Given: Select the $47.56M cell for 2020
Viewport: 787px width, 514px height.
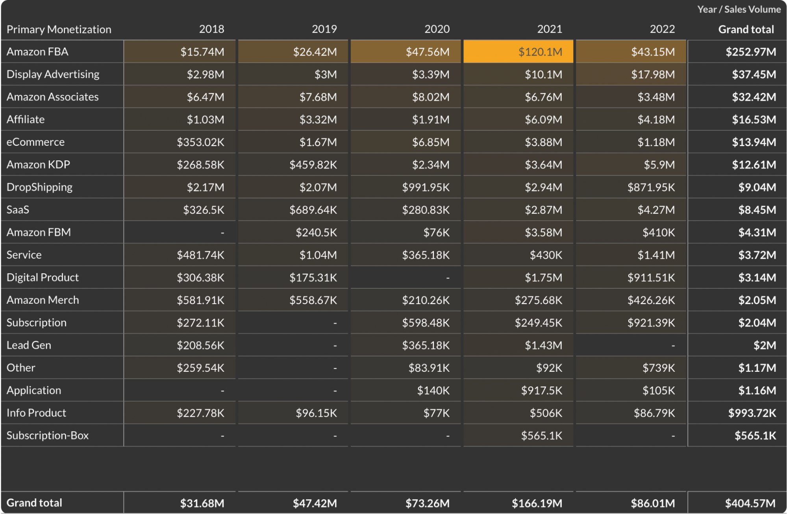Looking at the screenshot, I should click(427, 52).
